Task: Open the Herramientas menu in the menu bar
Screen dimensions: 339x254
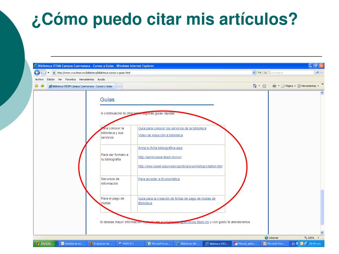Action: [86, 79]
